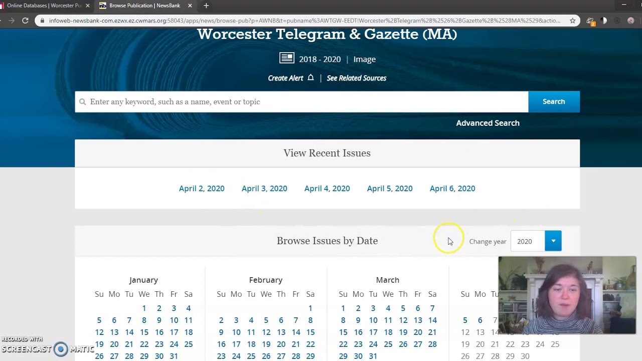This screenshot has width=642, height=361.
Task: Select February 22 in the calendar
Action: click(310, 344)
